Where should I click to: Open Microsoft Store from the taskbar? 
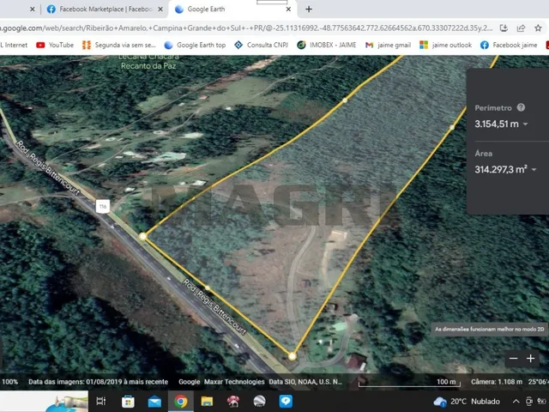tap(128, 402)
